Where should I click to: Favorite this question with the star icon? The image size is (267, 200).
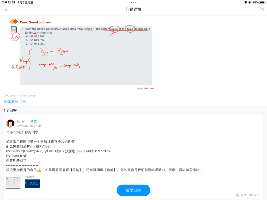(262, 10)
